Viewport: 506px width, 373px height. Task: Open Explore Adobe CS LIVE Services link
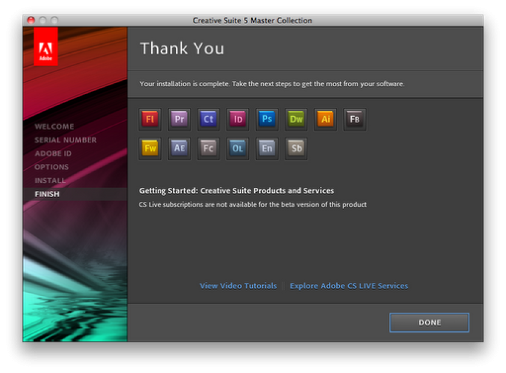[349, 286]
